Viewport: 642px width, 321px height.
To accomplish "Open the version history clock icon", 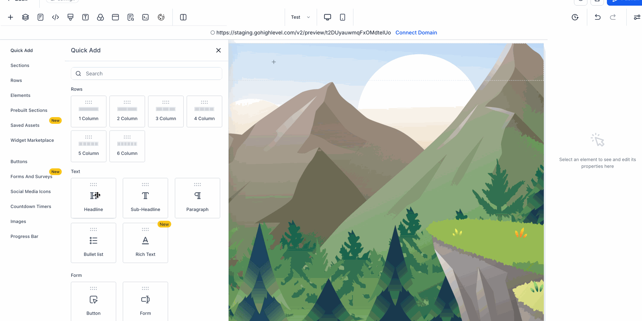I will [x=575, y=17].
